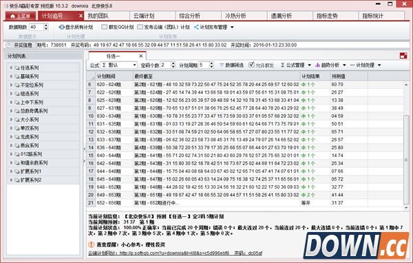Expand the 012路系列 tree node arrow
This screenshot has height=263, width=413.
pos(11,154)
